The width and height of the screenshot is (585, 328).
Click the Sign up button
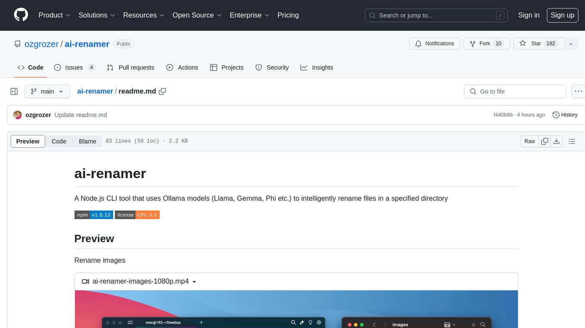pos(562,15)
